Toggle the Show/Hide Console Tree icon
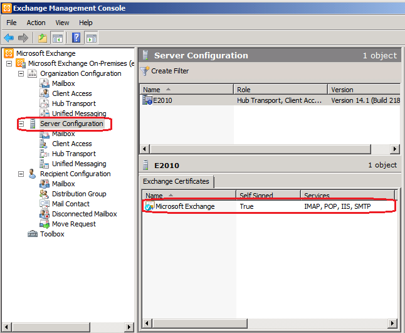Image resolution: width=405 pixels, height=333 pixels. click(57, 38)
